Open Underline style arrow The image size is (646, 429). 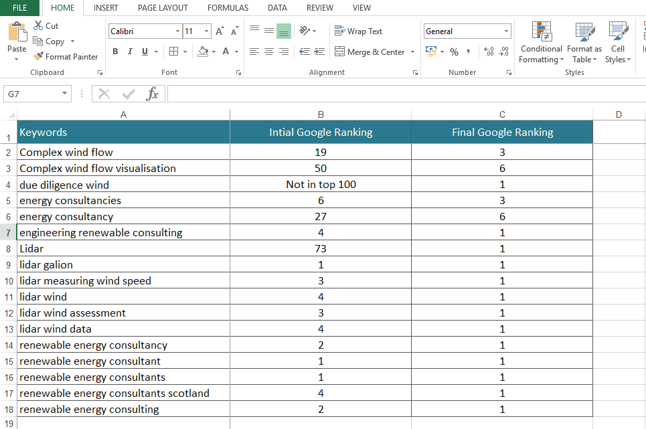156,52
